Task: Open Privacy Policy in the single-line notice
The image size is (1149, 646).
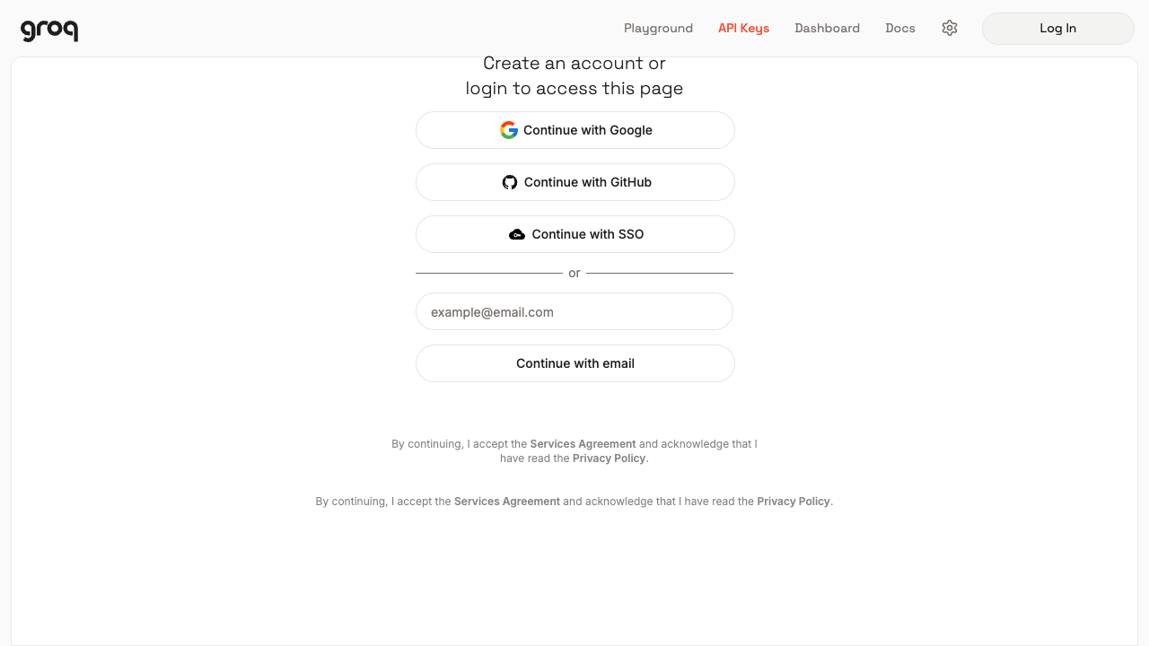Action: 794,502
